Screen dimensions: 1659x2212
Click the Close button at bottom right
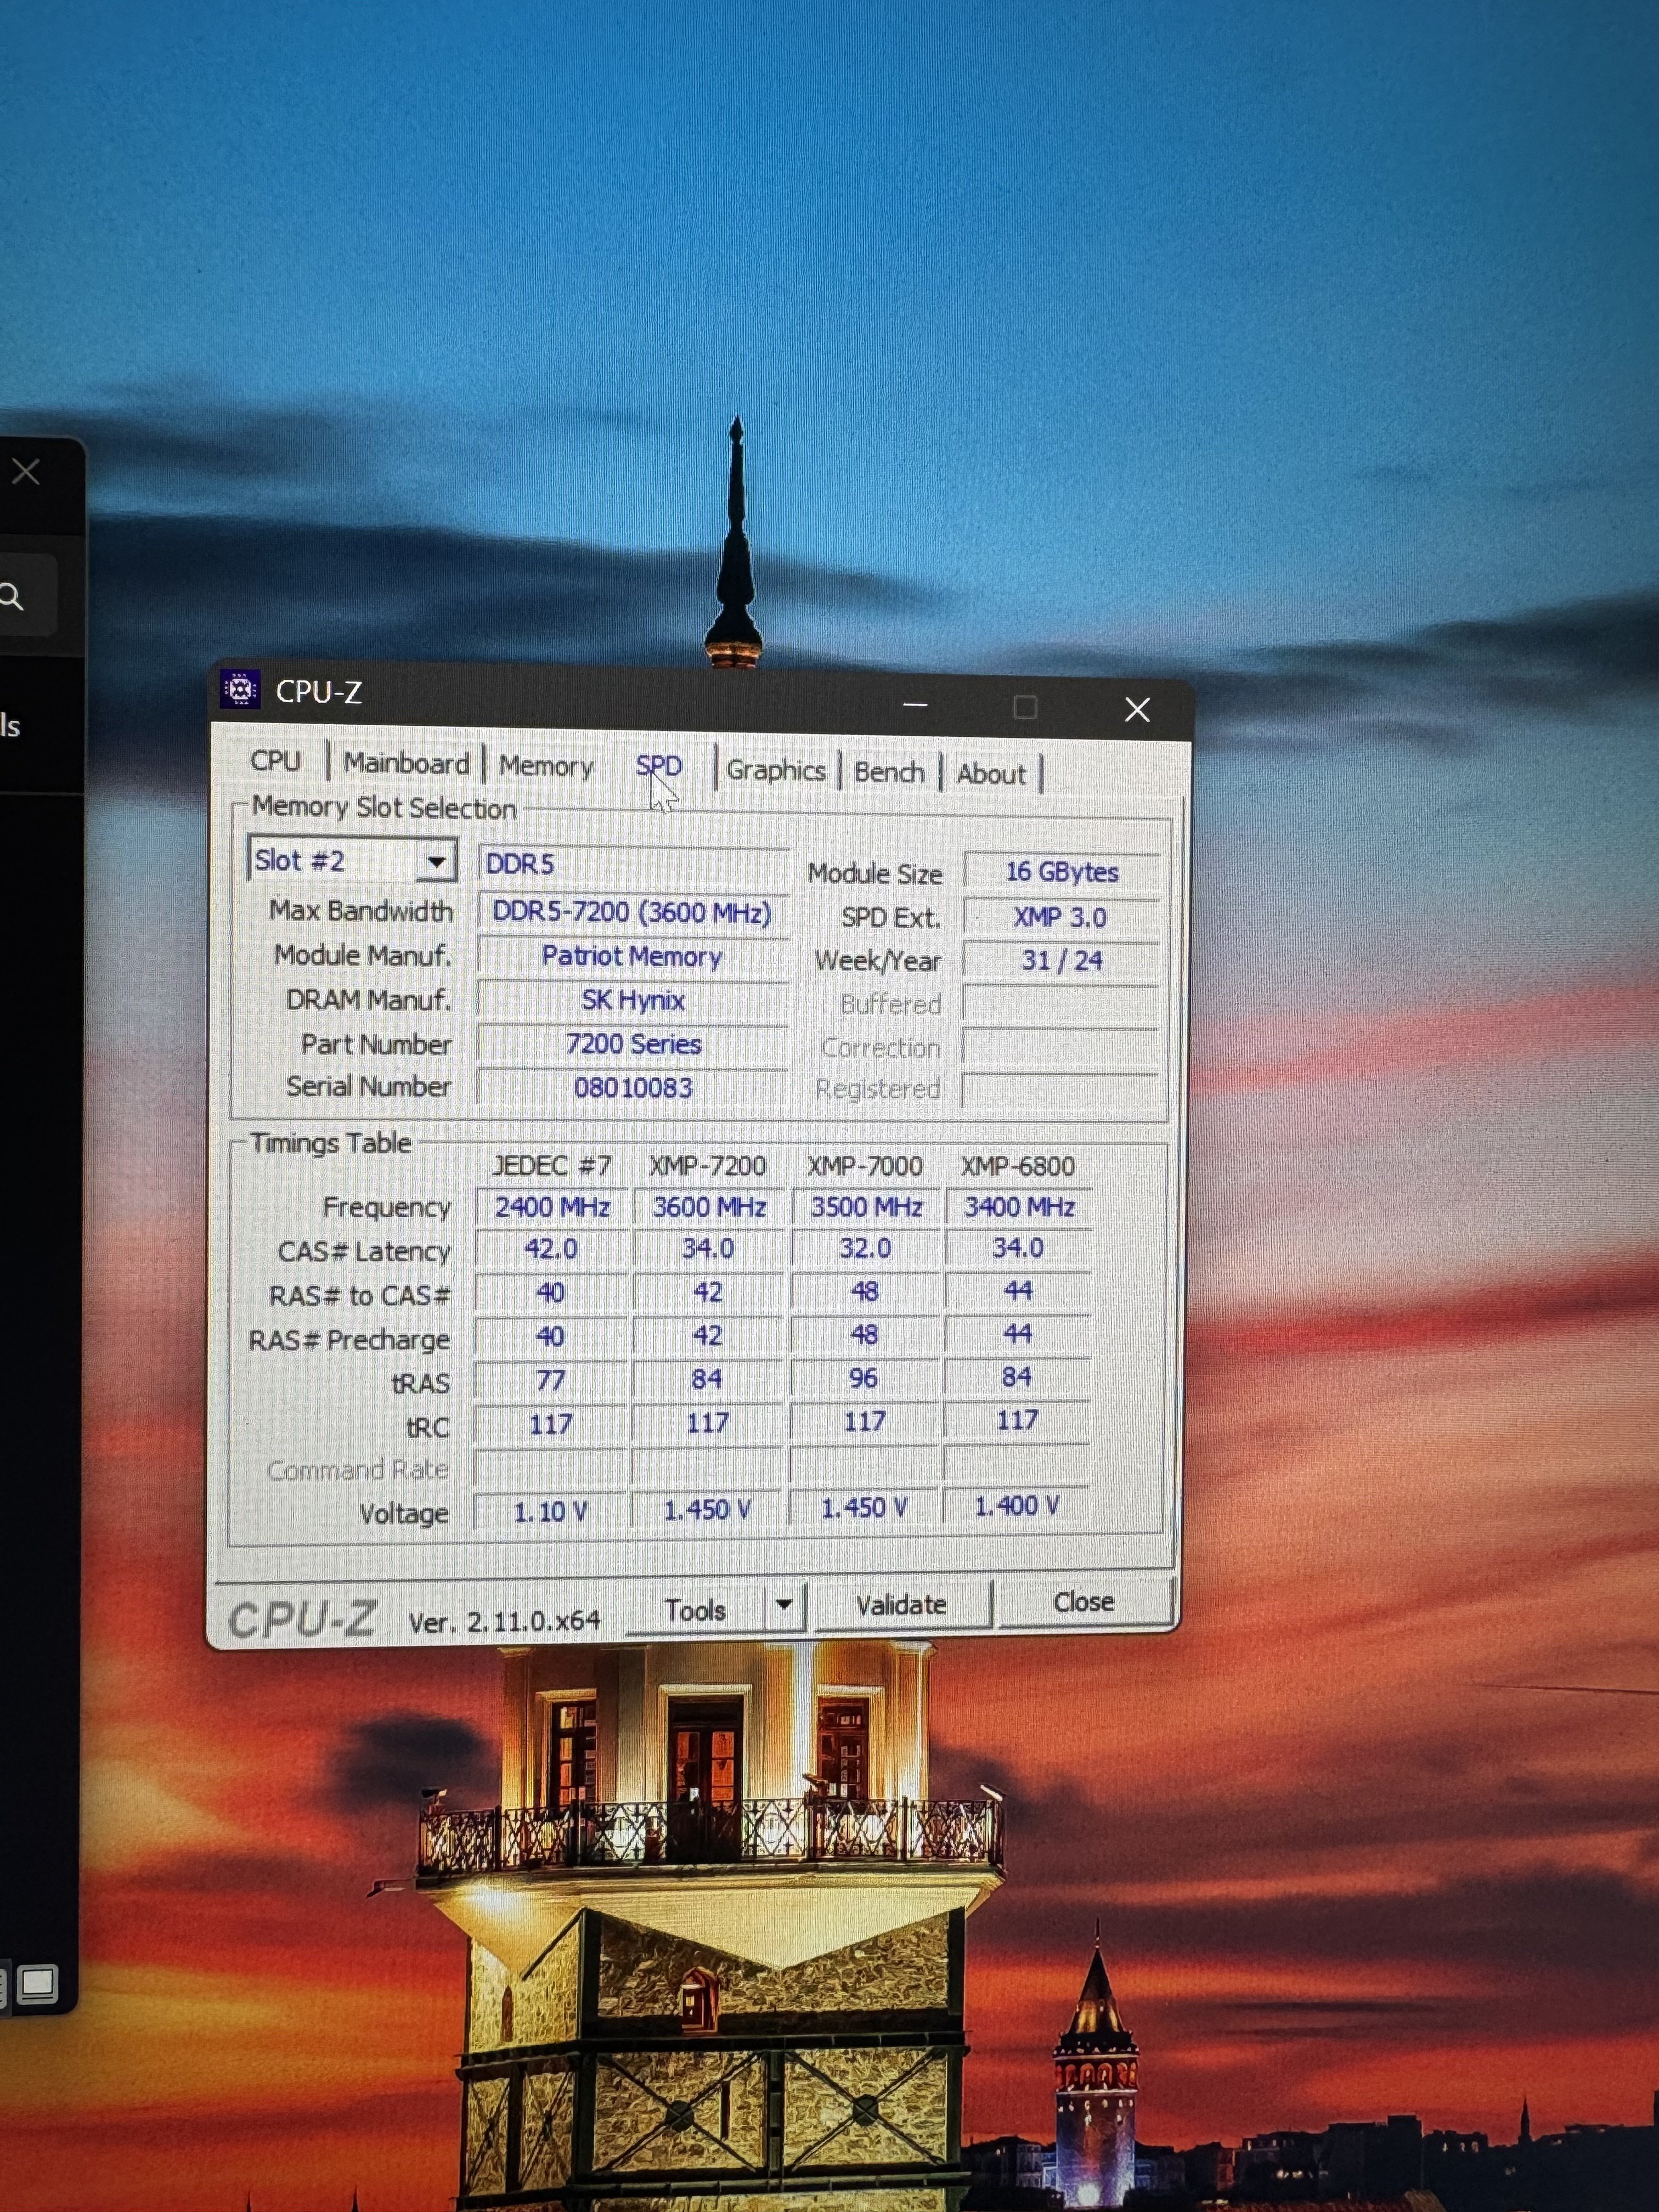tap(1083, 1602)
